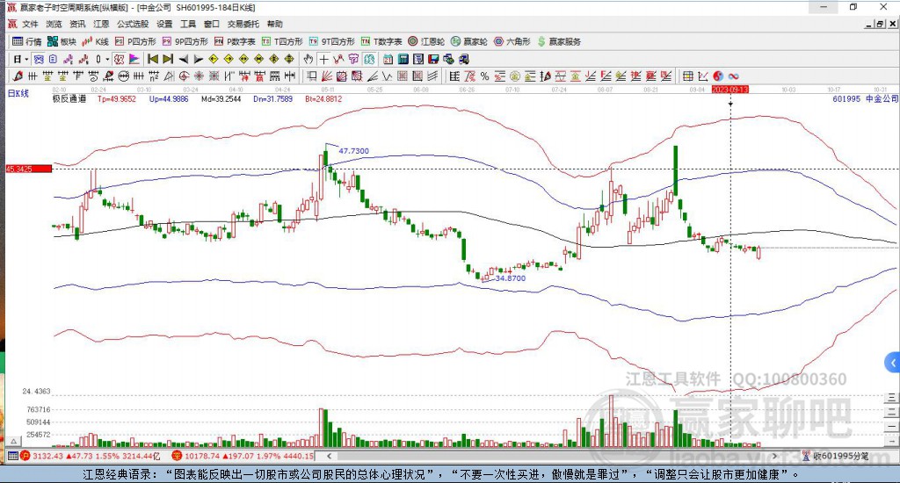Click the 日K线 label
This screenshot has width=900, height=483.
(18, 93)
